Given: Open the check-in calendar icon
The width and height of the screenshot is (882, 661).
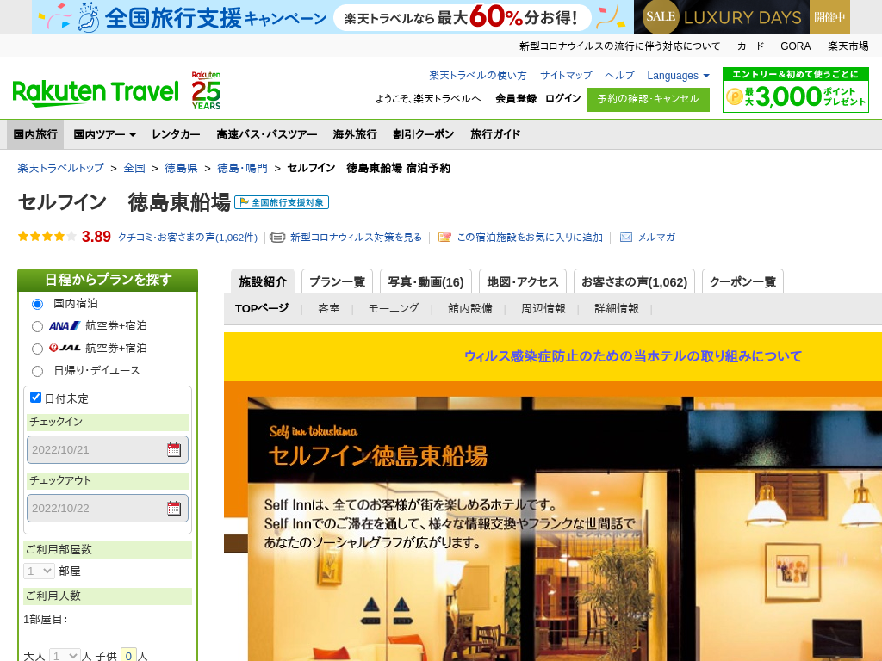Looking at the screenshot, I should tap(174, 449).
